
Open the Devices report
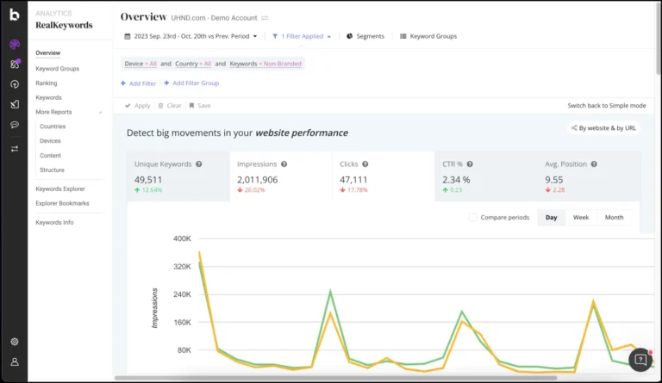pos(50,141)
